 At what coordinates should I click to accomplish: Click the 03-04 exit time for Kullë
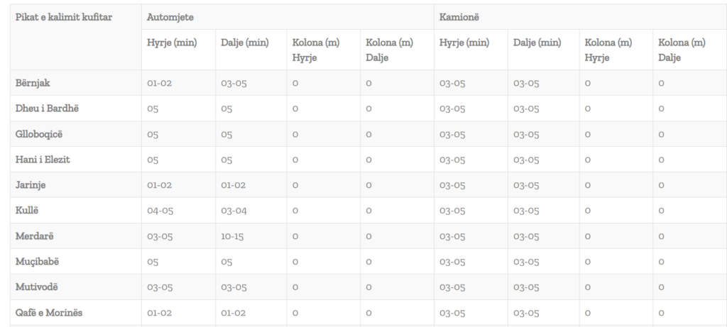(x=232, y=211)
